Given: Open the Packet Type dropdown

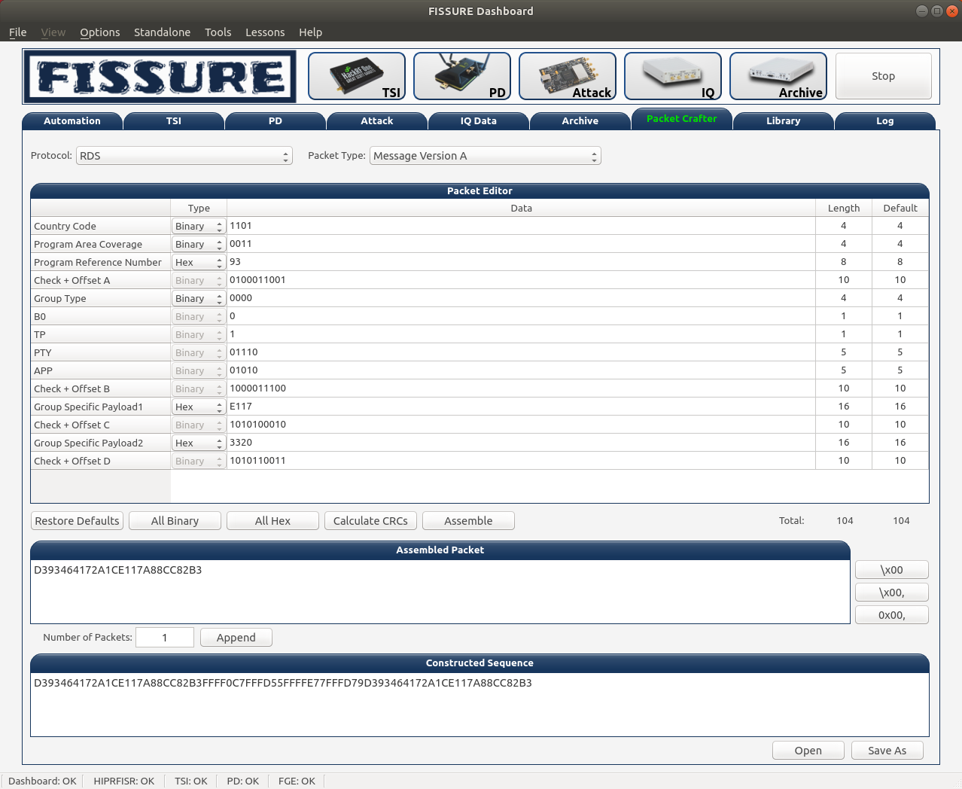Looking at the screenshot, I should click(x=486, y=156).
